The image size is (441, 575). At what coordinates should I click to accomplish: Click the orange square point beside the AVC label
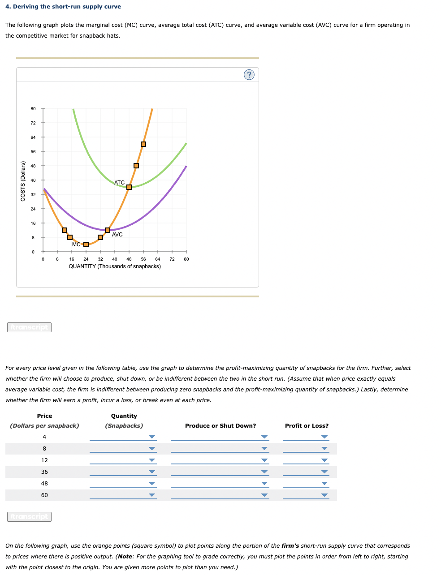point(107,230)
